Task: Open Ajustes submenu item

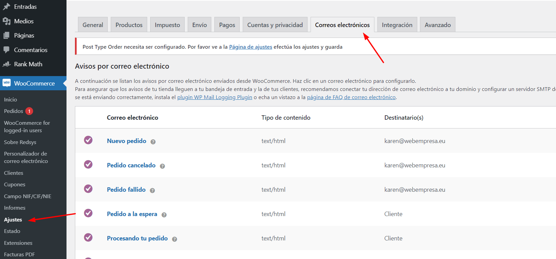Action: coord(13,219)
